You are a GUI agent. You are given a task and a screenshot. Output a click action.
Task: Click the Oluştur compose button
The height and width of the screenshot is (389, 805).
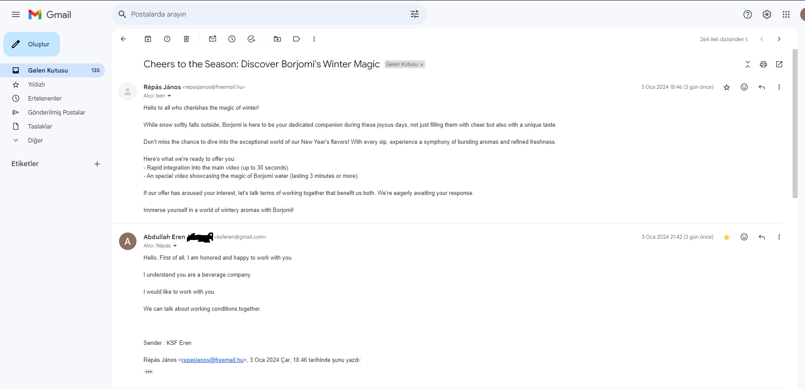pyautogui.click(x=31, y=44)
